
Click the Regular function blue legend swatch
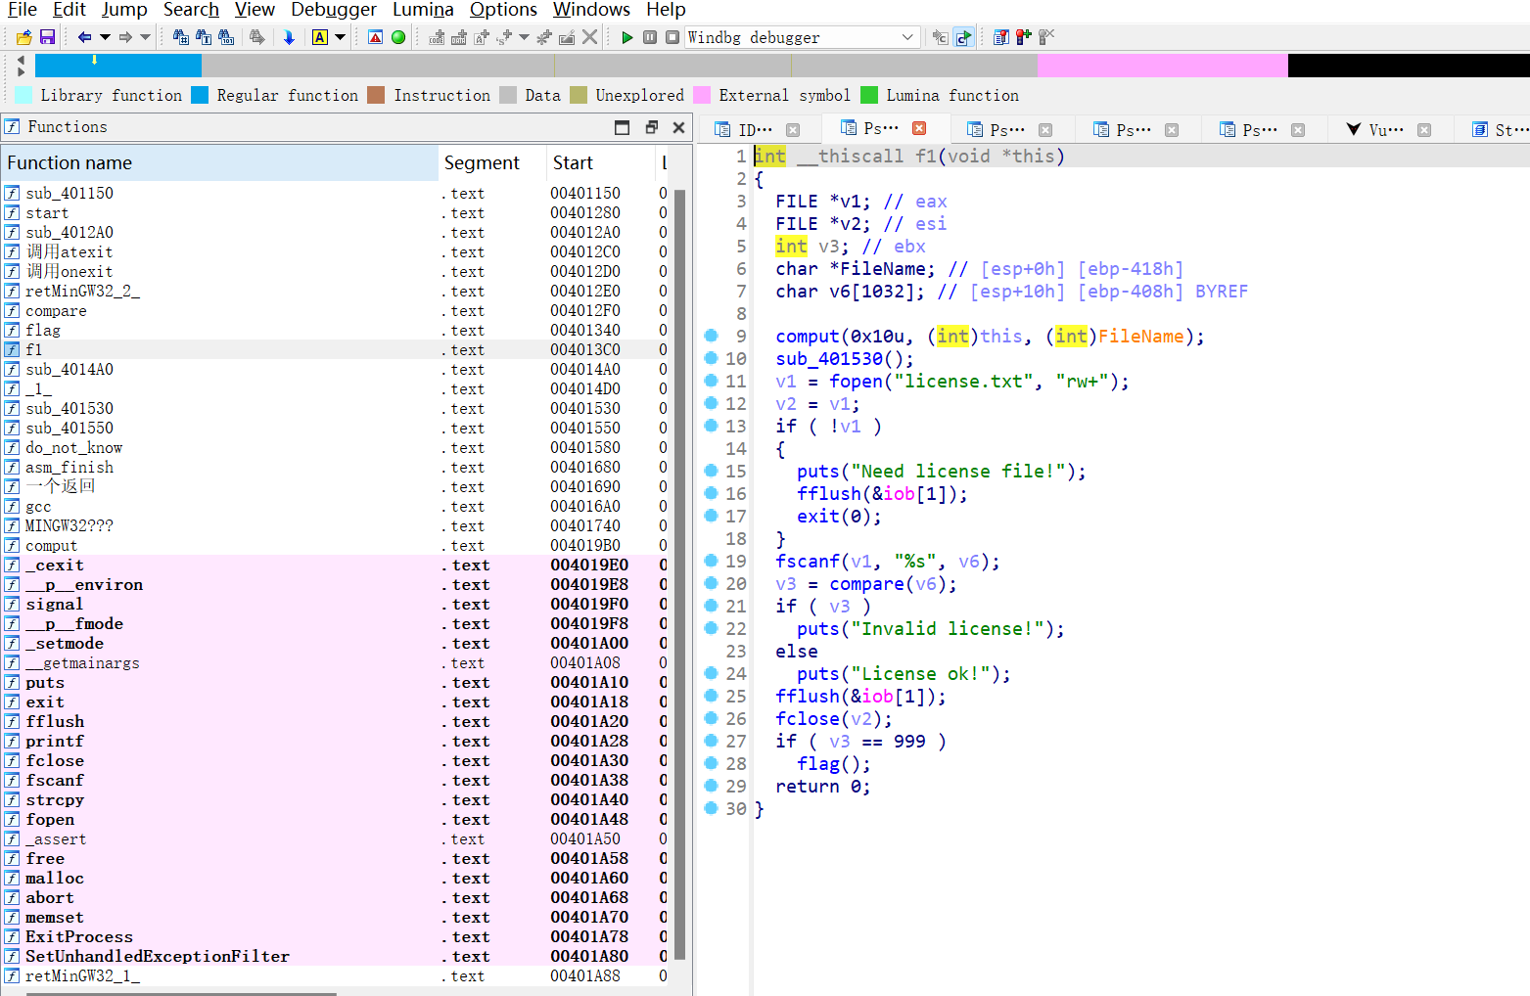pyautogui.click(x=200, y=95)
